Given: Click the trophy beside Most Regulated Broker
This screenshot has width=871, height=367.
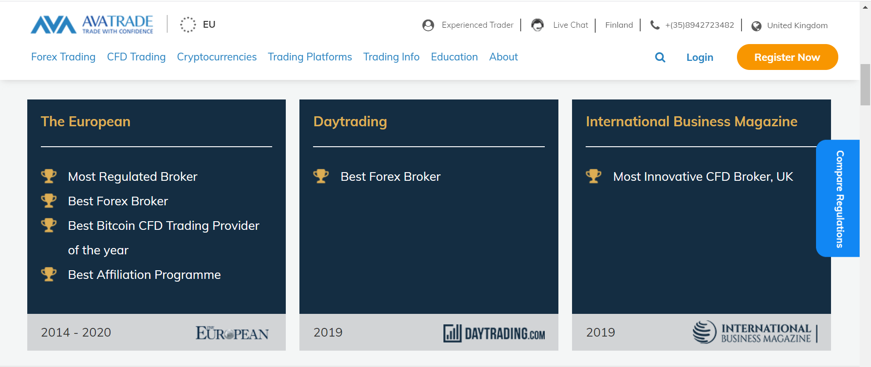Looking at the screenshot, I should tap(49, 176).
